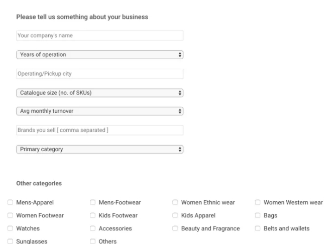Click the Brands you sell field
Image resolution: width=335 pixels, height=251 pixels.
point(99,130)
